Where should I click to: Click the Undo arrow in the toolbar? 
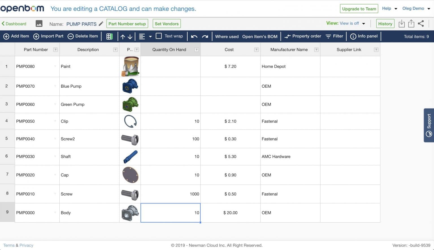click(x=194, y=36)
